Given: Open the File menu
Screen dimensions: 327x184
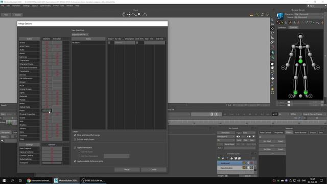Looking at the screenshot, I should [x=3, y=6].
